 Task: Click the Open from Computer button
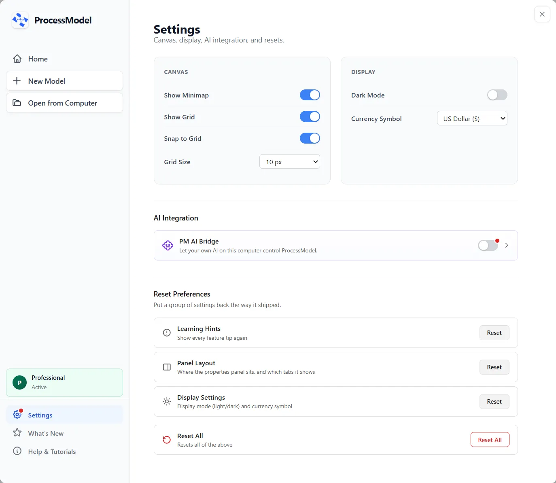(64, 103)
